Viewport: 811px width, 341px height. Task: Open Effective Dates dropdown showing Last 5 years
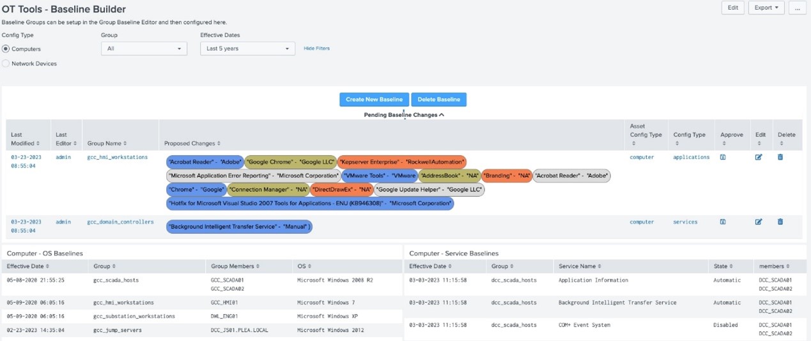pos(247,49)
